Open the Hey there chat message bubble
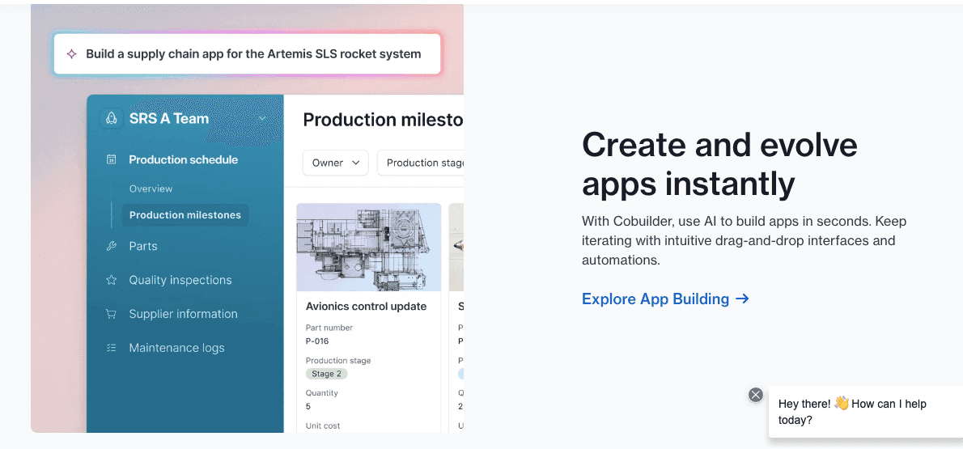The height and width of the screenshot is (449, 963). pos(862,411)
